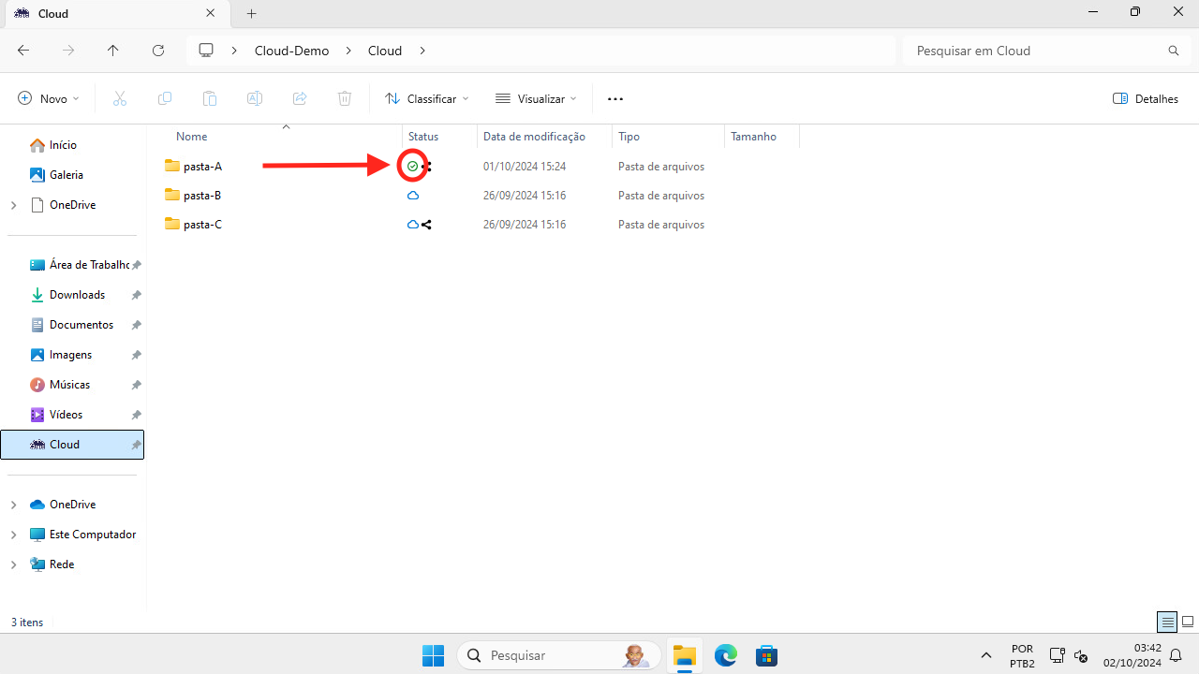
Task: Open Microsoft Store from taskbar
Action: tap(766, 655)
